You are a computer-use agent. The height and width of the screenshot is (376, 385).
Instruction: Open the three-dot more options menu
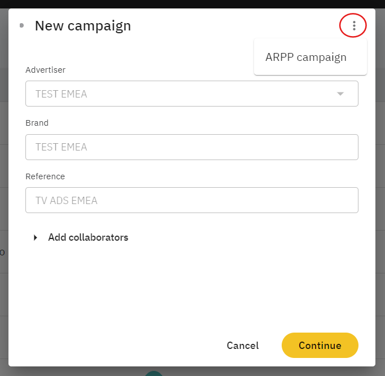(354, 25)
